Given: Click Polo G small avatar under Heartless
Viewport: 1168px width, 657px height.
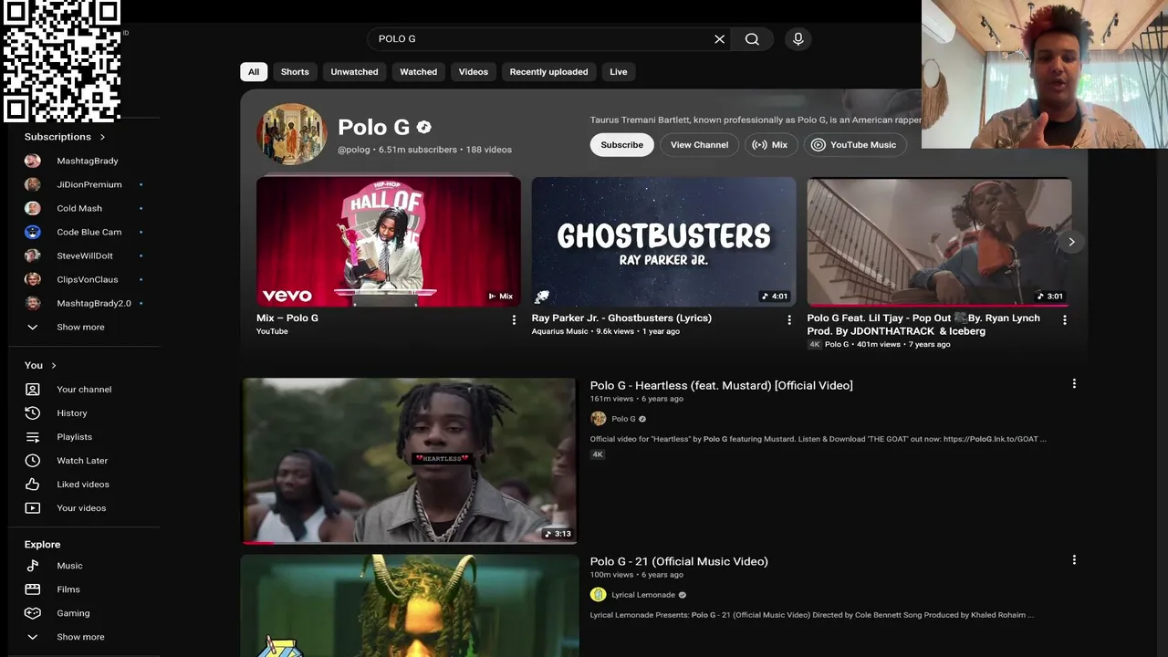Looking at the screenshot, I should [599, 419].
